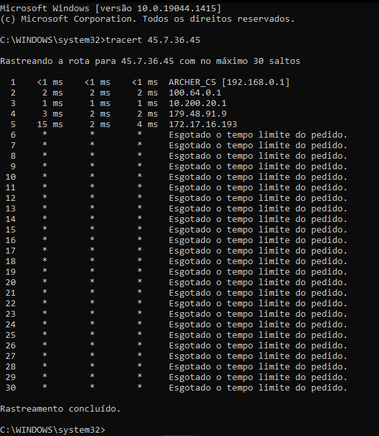This screenshot has width=379, height=436.
Task: Click the Microsoft Windows version header line
Action: pyautogui.click(x=111, y=9)
